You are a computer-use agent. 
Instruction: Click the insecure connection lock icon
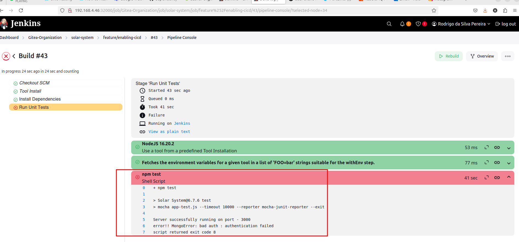[x=70, y=10]
